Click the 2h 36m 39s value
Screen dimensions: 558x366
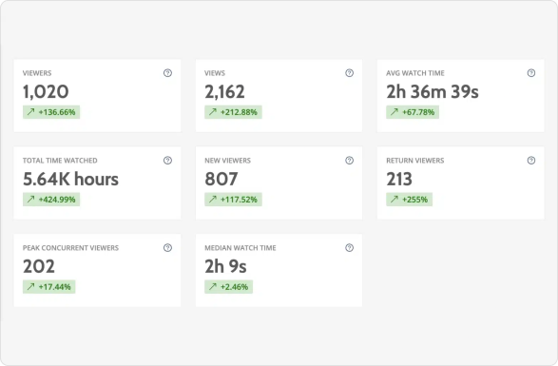pos(433,92)
